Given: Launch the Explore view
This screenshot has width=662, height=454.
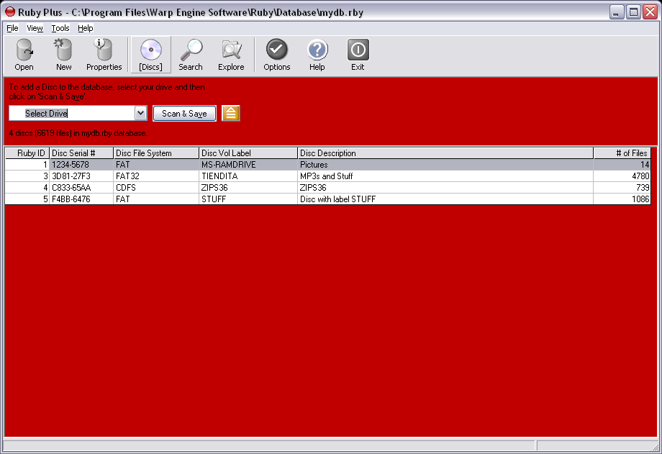Looking at the screenshot, I should pyautogui.click(x=231, y=55).
